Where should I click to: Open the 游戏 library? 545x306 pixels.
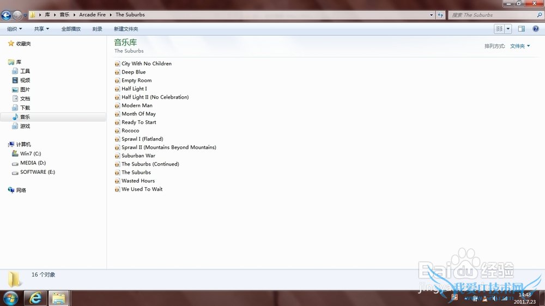(x=21, y=126)
